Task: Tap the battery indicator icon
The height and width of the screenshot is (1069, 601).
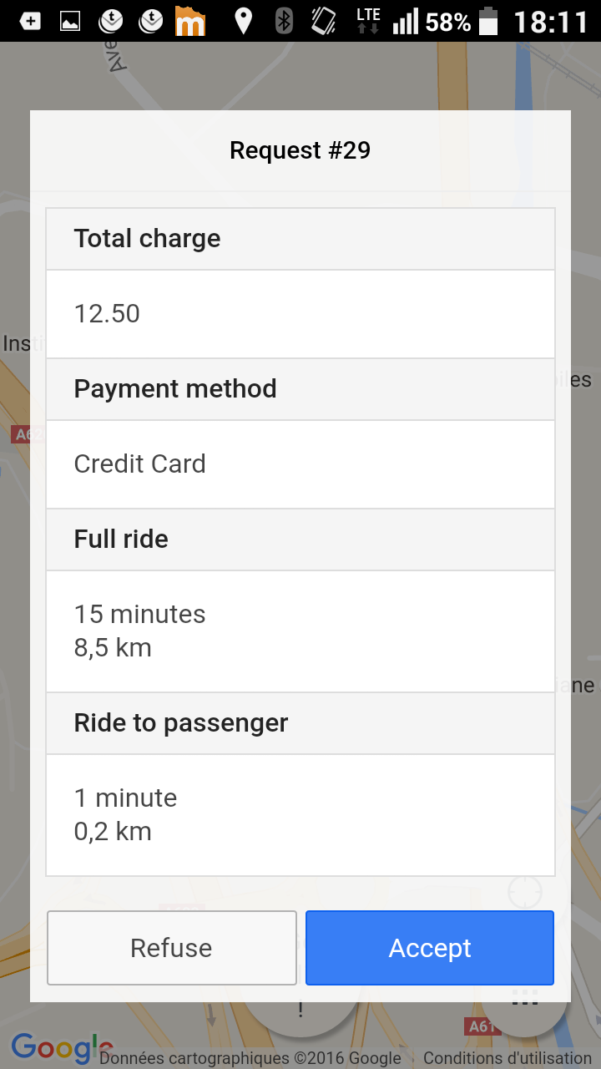Action: (x=488, y=22)
